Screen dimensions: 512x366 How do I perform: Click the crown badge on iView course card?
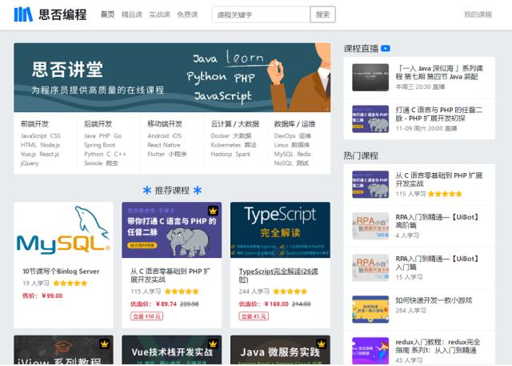[105, 344]
